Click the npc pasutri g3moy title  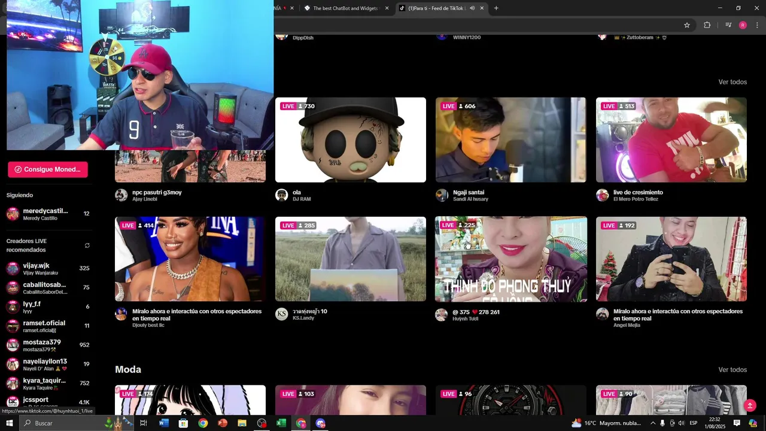tap(157, 192)
